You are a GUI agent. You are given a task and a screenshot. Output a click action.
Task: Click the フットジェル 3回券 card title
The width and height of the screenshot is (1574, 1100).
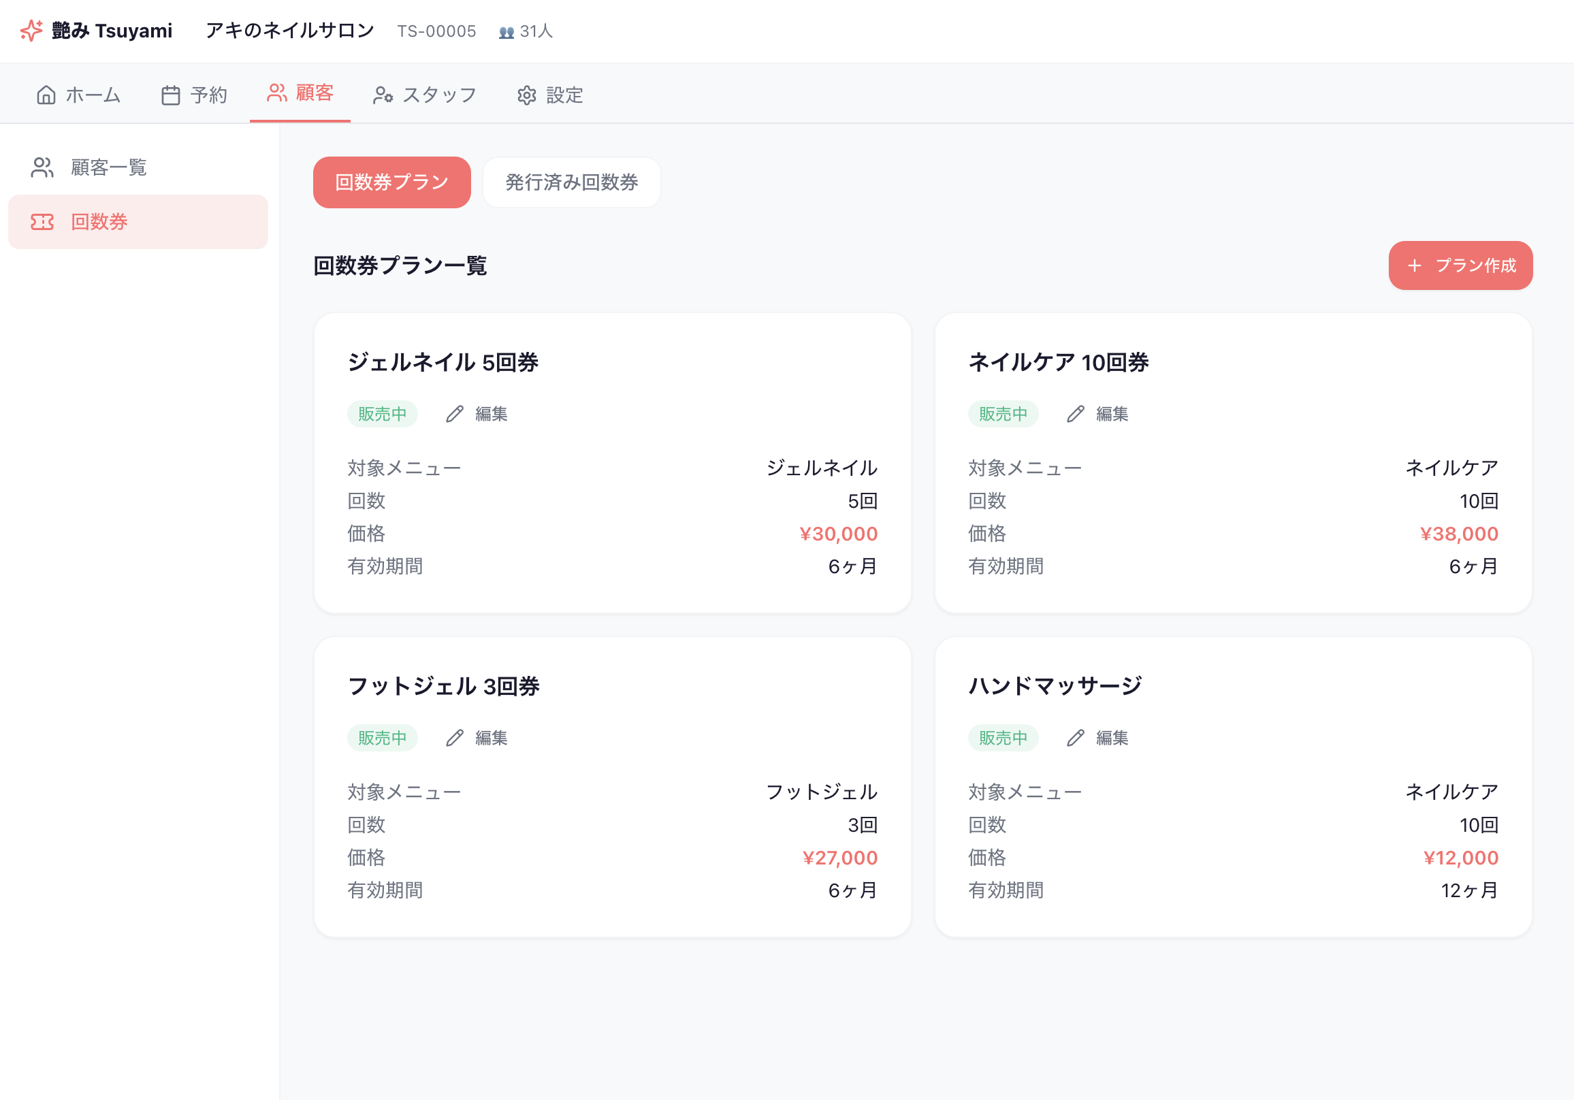pyautogui.click(x=444, y=686)
